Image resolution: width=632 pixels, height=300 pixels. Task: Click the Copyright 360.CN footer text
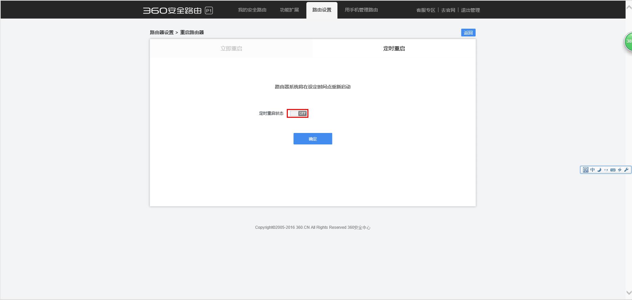click(313, 227)
